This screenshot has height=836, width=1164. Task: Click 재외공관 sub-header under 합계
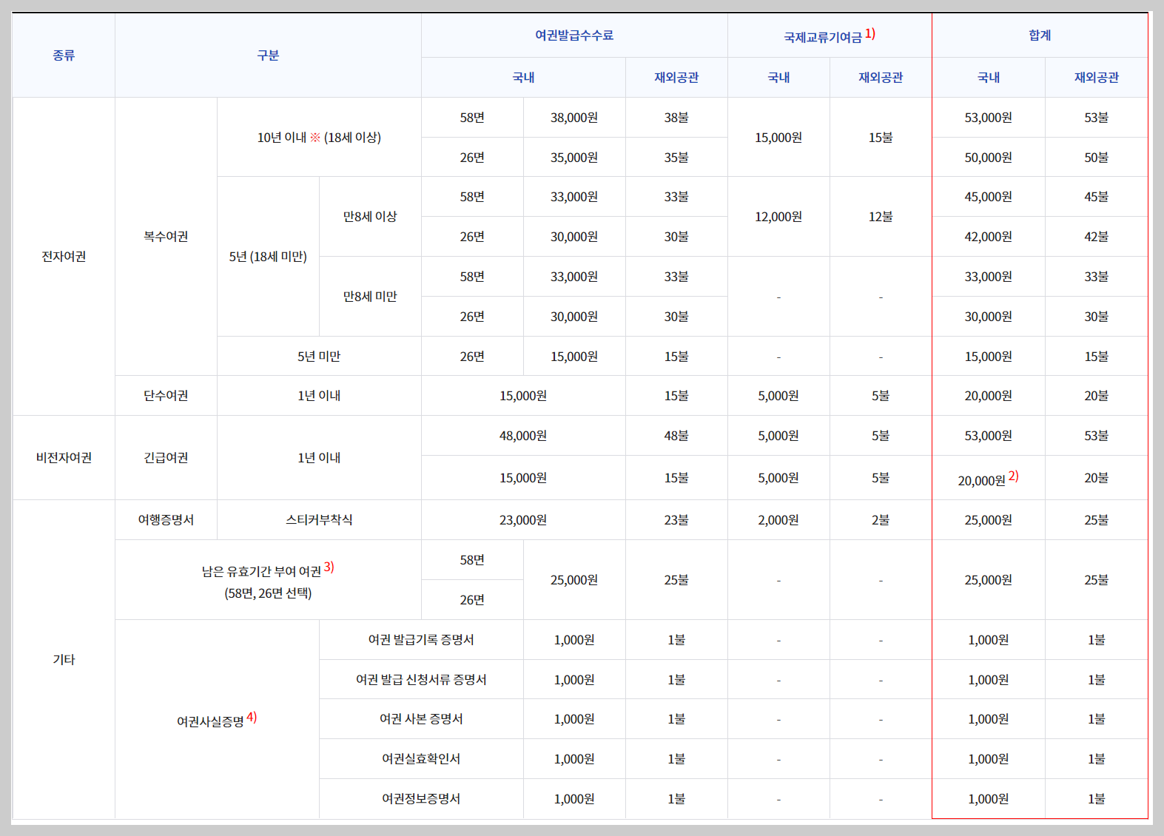(x=1097, y=78)
